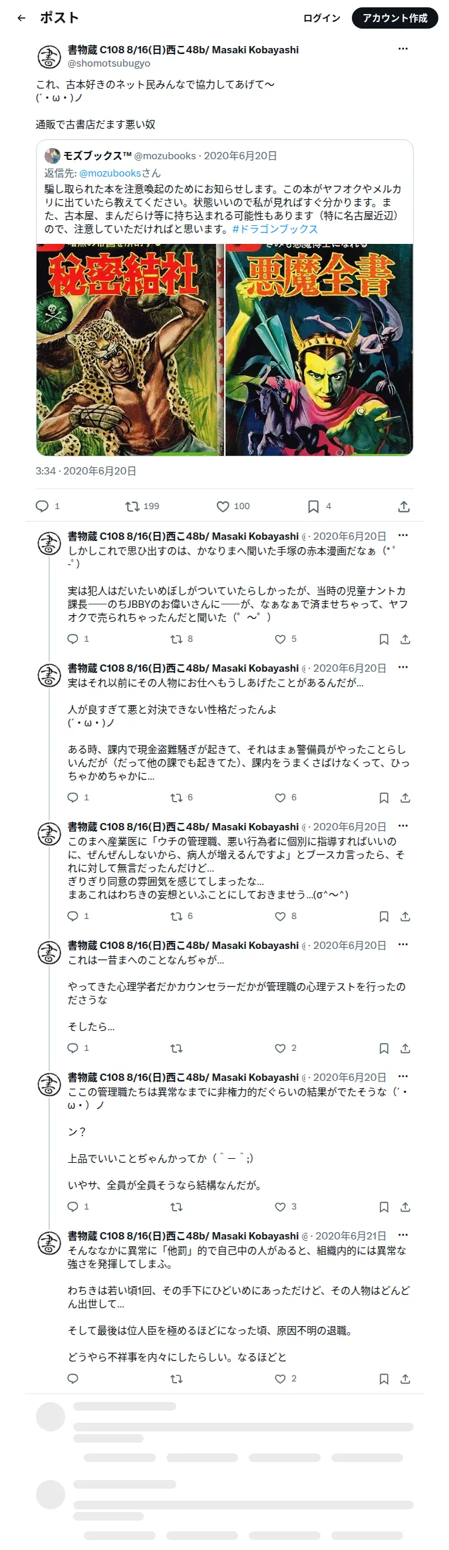Screen dimensions: 449x1550
Task: Repost the reply showing 8 reposts
Action: (182, 639)
